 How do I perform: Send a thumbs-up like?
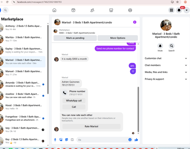(136, 140)
